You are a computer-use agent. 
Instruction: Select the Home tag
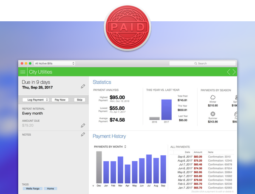pos(51,188)
